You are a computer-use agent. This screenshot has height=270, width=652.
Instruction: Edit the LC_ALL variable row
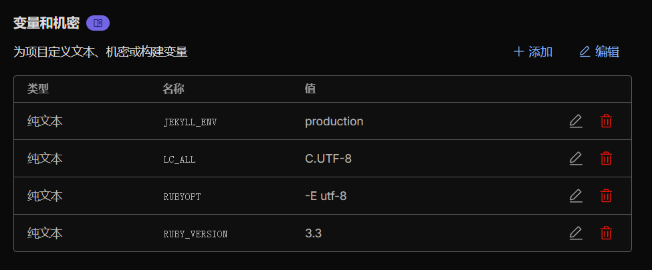tap(576, 159)
